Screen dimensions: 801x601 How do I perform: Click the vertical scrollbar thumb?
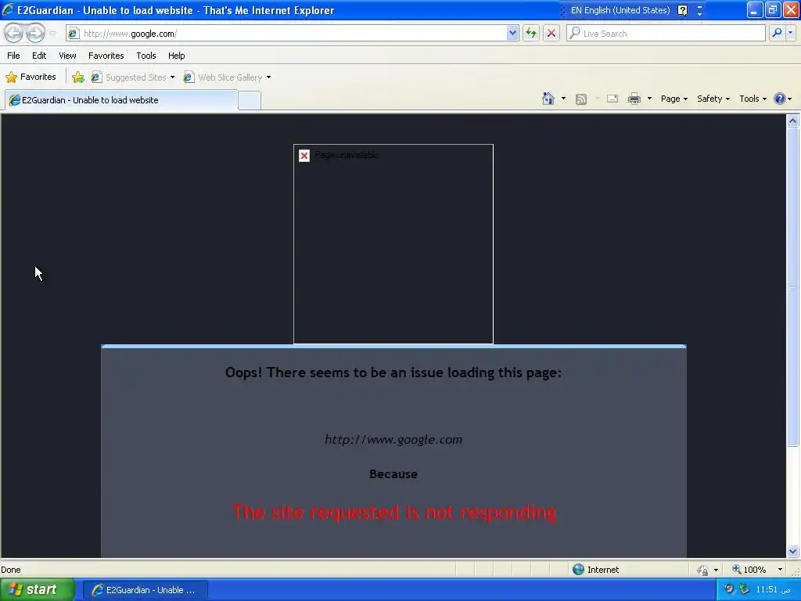pyautogui.click(x=793, y=287)
